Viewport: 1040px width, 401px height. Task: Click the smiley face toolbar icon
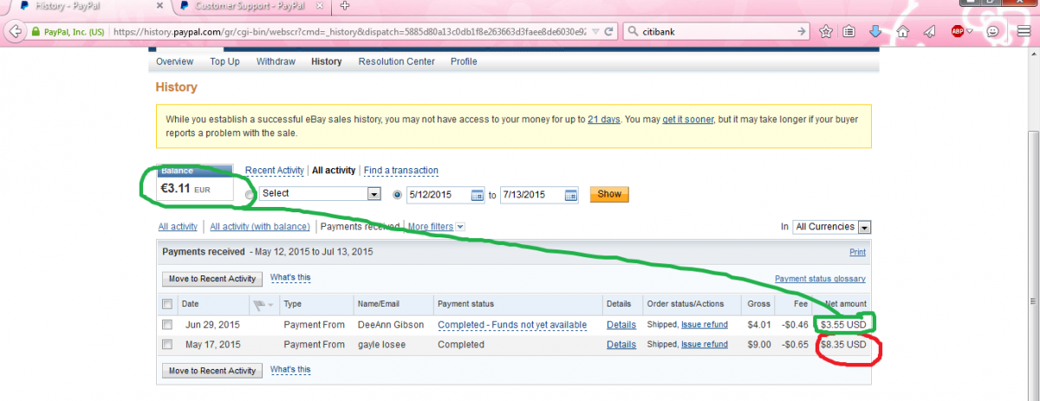[x=993, y=31]
